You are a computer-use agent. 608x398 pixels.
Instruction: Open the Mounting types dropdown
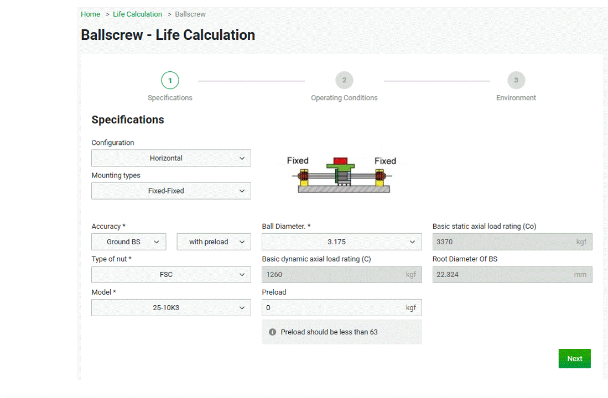click(x=171, y=191)
